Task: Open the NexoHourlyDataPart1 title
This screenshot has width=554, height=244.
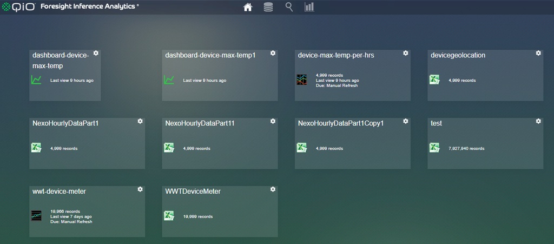Action: pos(65,123)
